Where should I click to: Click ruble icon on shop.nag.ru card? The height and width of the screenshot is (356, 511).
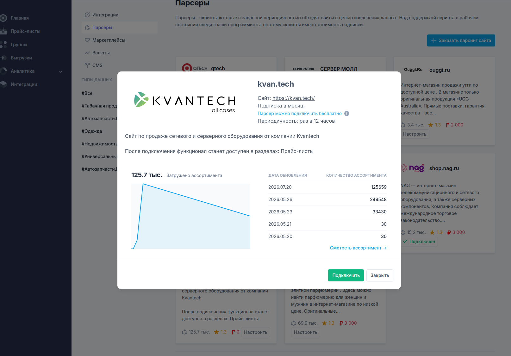coord(449,233)
